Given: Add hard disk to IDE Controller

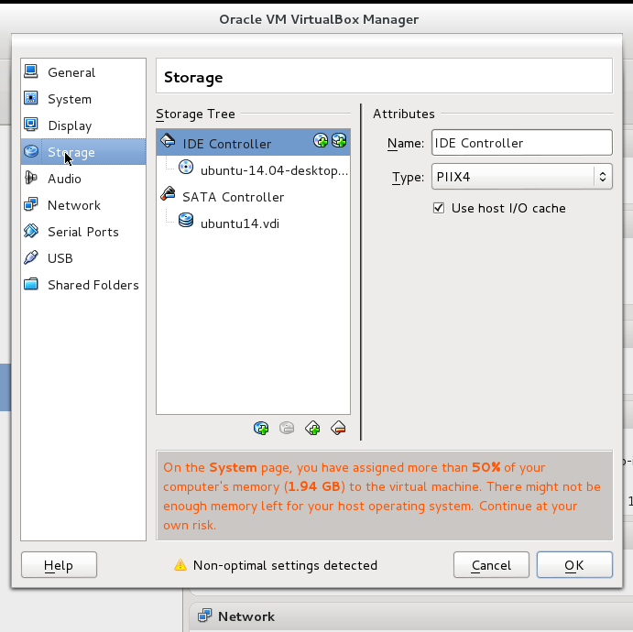Looking at the screenshot, I should (x=339, y=141).
